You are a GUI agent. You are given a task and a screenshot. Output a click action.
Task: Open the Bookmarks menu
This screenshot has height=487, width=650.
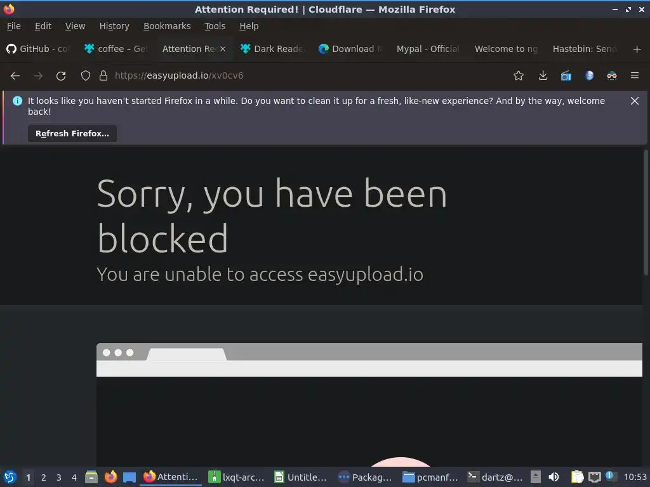[x=167, y=26]
